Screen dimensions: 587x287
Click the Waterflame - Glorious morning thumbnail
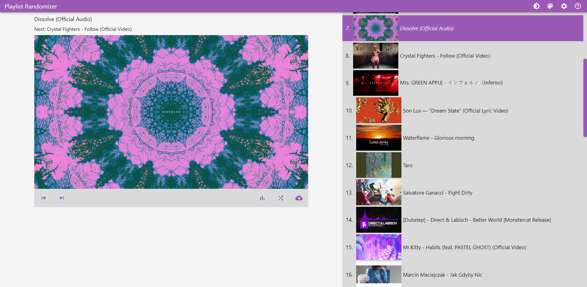(378, 138)
